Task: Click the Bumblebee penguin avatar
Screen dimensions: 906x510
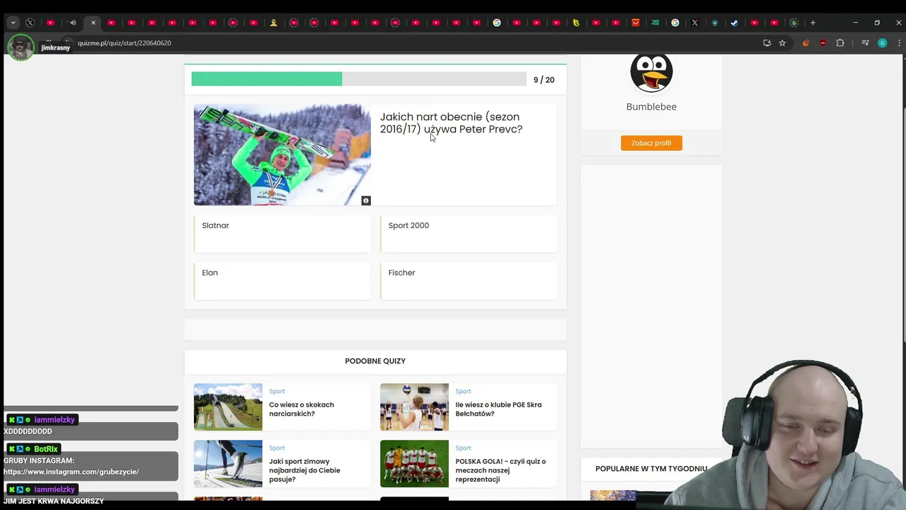Action: tap(651, 72)
